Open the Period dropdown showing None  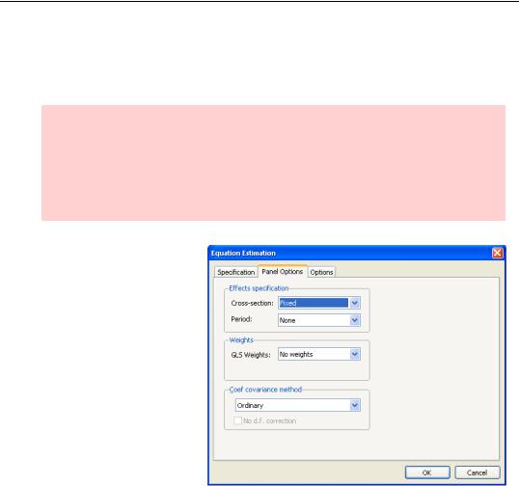tap(319, 320)
